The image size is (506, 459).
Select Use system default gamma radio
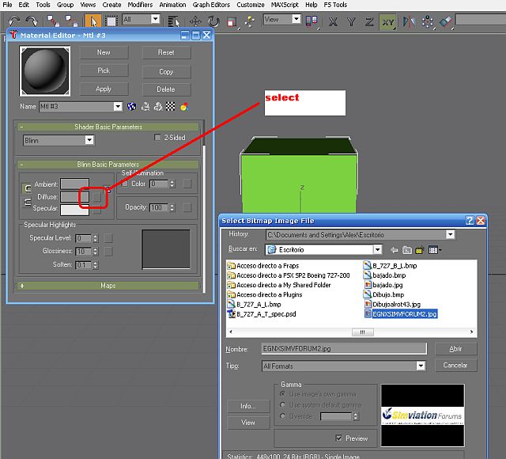(x=283, y=404)
